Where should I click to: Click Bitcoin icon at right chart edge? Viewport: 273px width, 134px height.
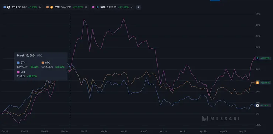pyautogui.click(x=258, y=83)
